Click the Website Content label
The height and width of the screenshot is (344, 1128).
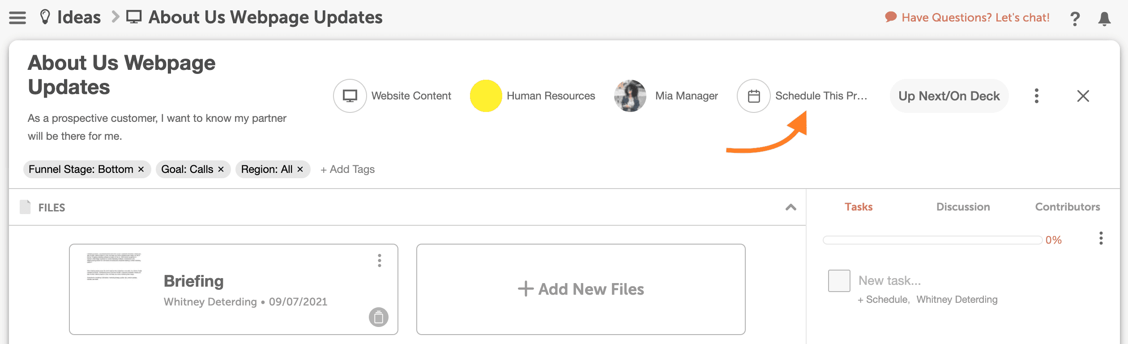411,96
